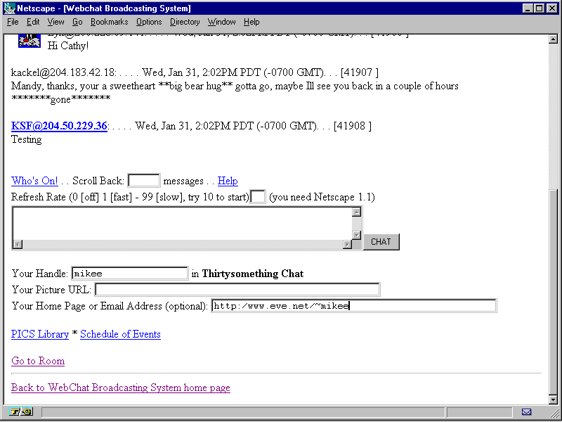Click the Go to Room link
The width and height of the screenshot is (562, 422).
coord(38,361)
